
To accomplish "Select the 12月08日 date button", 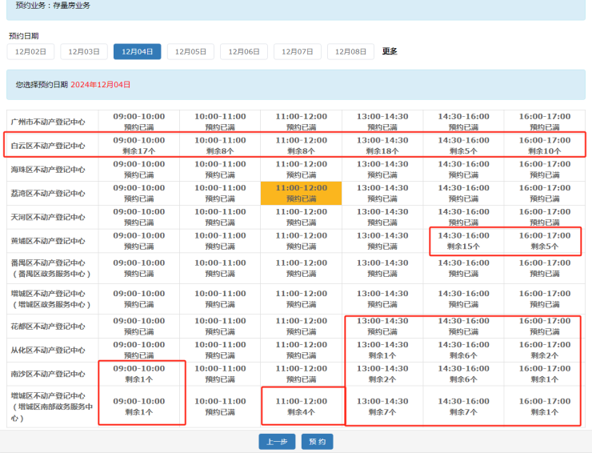I will (x=350, y=51).
